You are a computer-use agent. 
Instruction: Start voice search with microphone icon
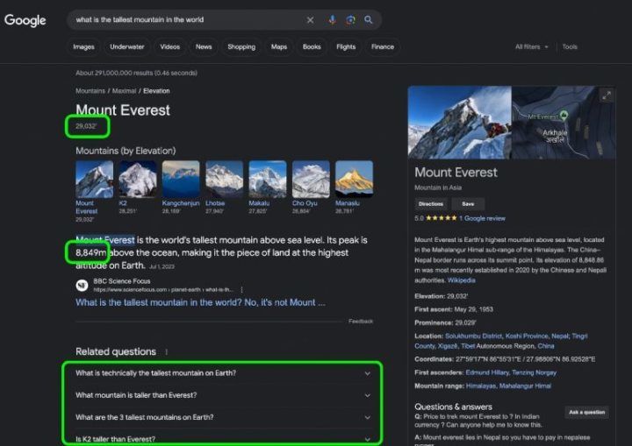(x=332, y=20)
